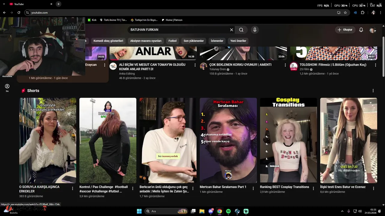Open Task View on taskbar
Viewport: 385px width, 216px height.
(x=193, y=211)
